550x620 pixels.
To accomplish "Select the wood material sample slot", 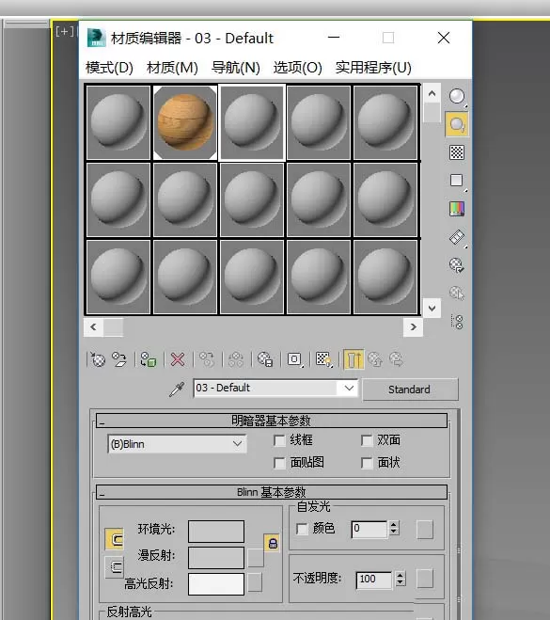I will [x=185, y=122].
